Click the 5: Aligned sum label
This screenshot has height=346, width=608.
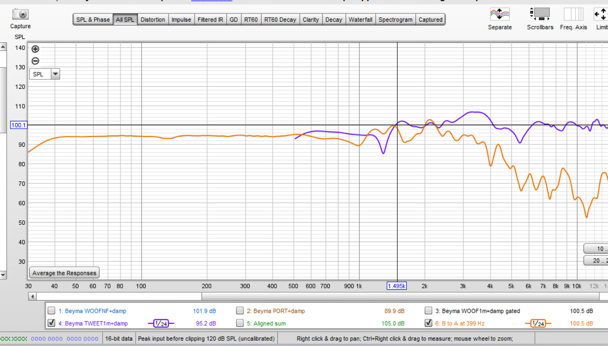tap(266, 323)
